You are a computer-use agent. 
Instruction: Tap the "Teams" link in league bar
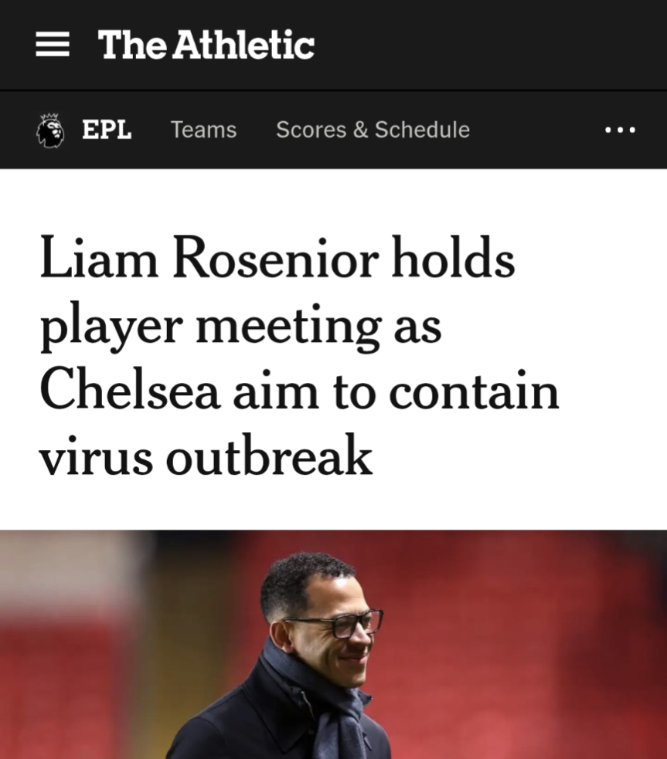(203, 130)
